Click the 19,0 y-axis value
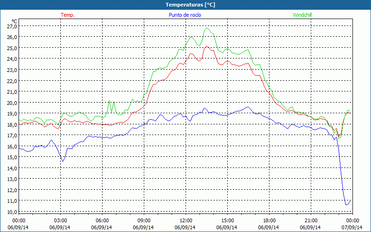371x232 pixels. (x=12, y=114)
